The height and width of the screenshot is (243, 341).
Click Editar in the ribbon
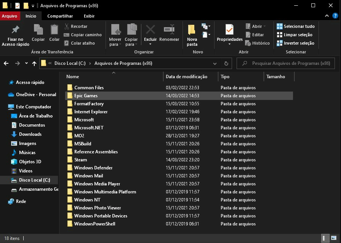[255, 35]
